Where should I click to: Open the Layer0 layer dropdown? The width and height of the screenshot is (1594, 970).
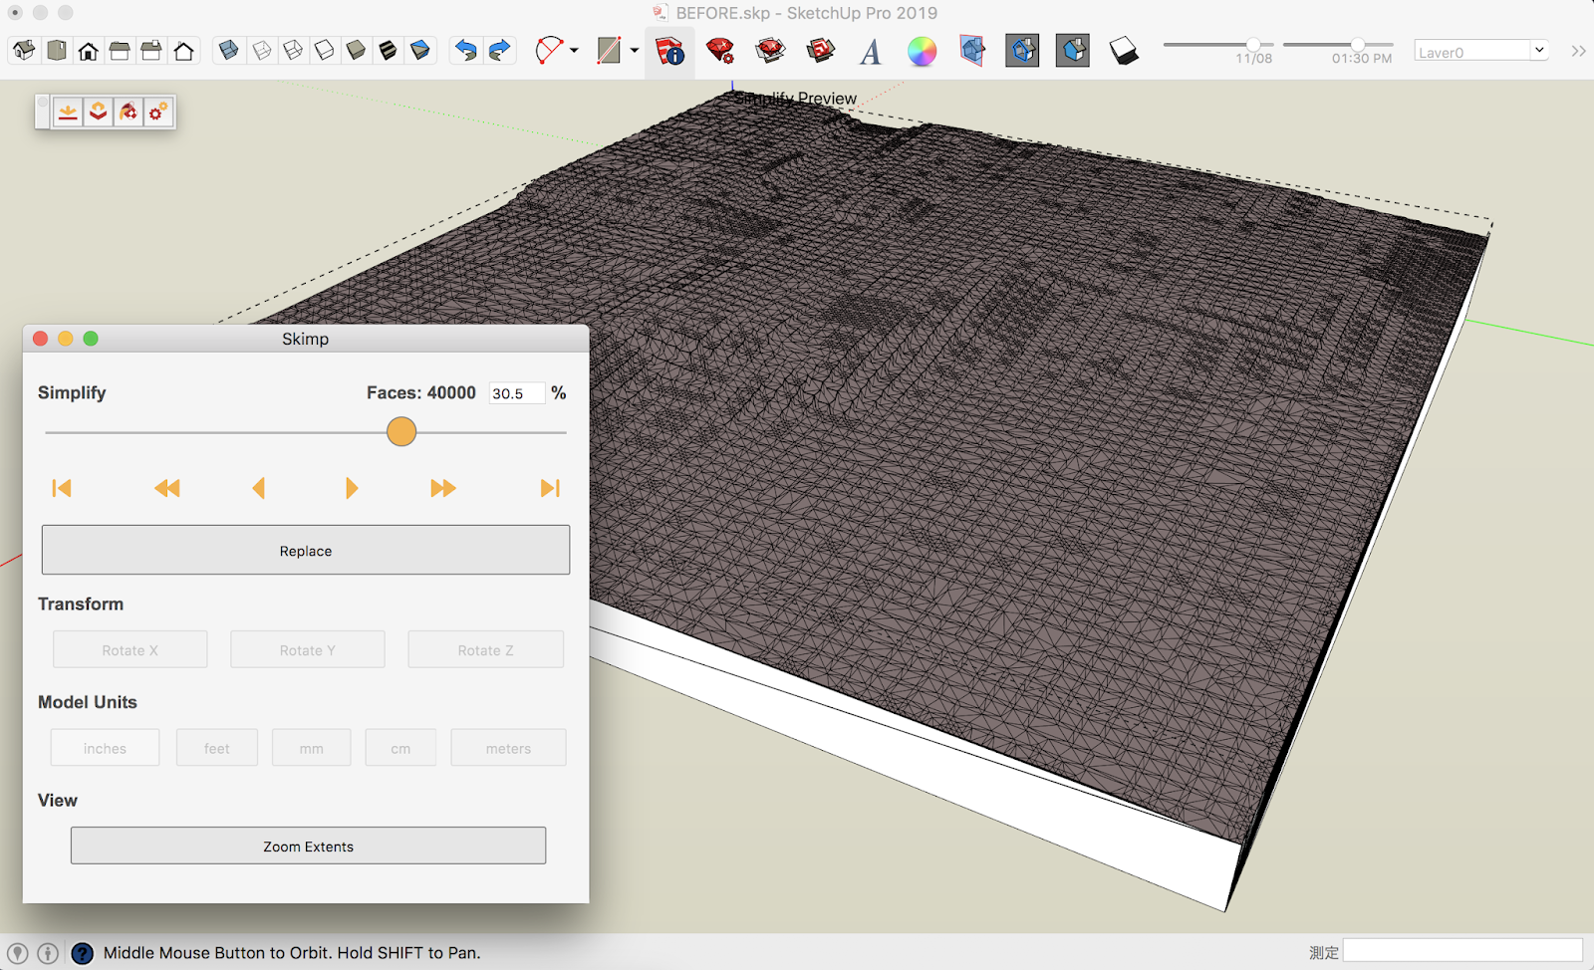1537,50
